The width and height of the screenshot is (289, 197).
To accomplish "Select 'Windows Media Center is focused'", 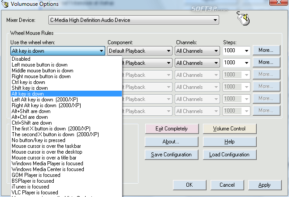I will (x=66, y=169).
